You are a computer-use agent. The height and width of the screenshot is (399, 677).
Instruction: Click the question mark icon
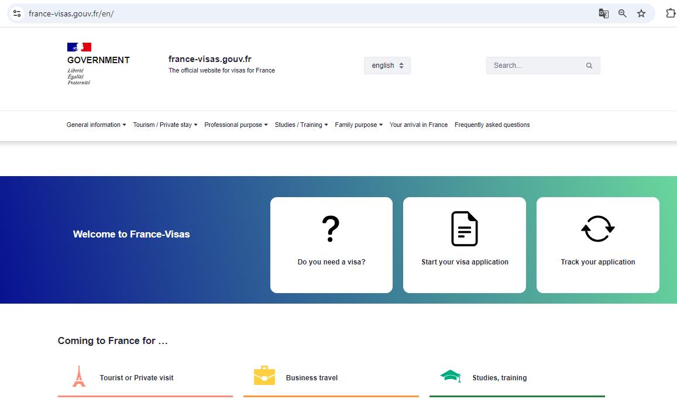click(331, 229)
